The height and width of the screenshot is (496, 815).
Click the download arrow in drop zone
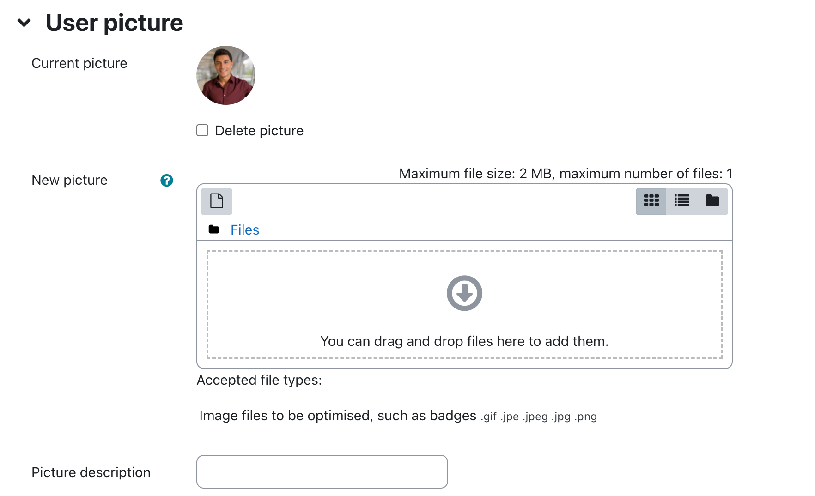coord(464,293)
